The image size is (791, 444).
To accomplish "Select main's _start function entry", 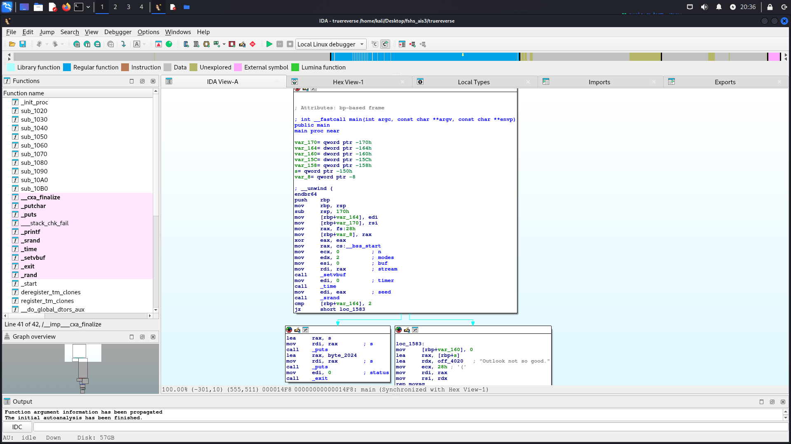I will pyautogui.click(x=29, y=284).
